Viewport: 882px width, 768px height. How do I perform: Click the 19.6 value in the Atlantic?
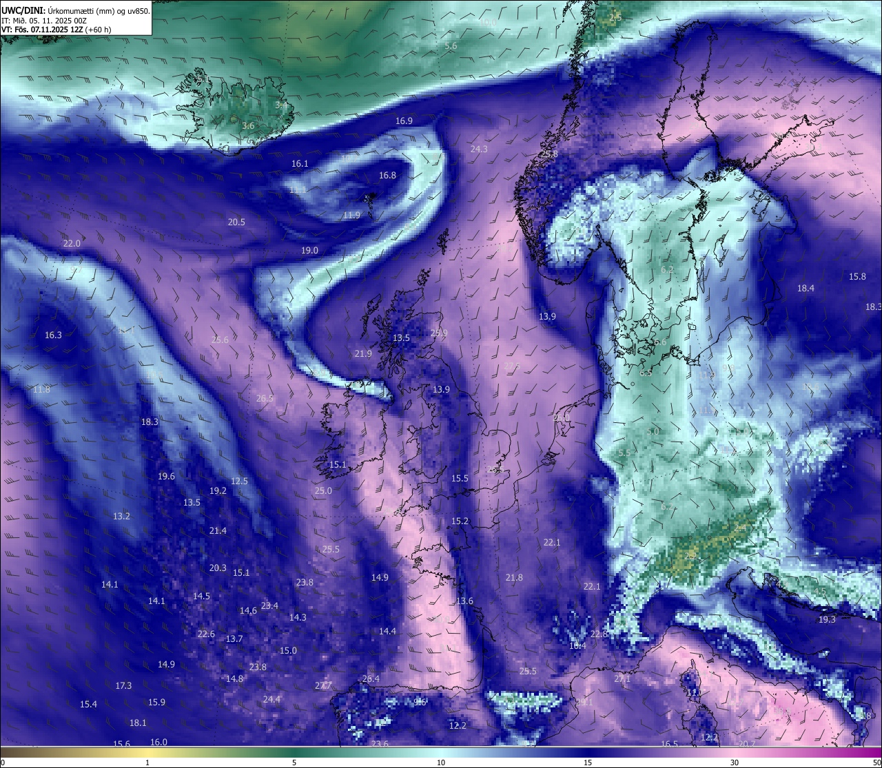tap(166, 477)
